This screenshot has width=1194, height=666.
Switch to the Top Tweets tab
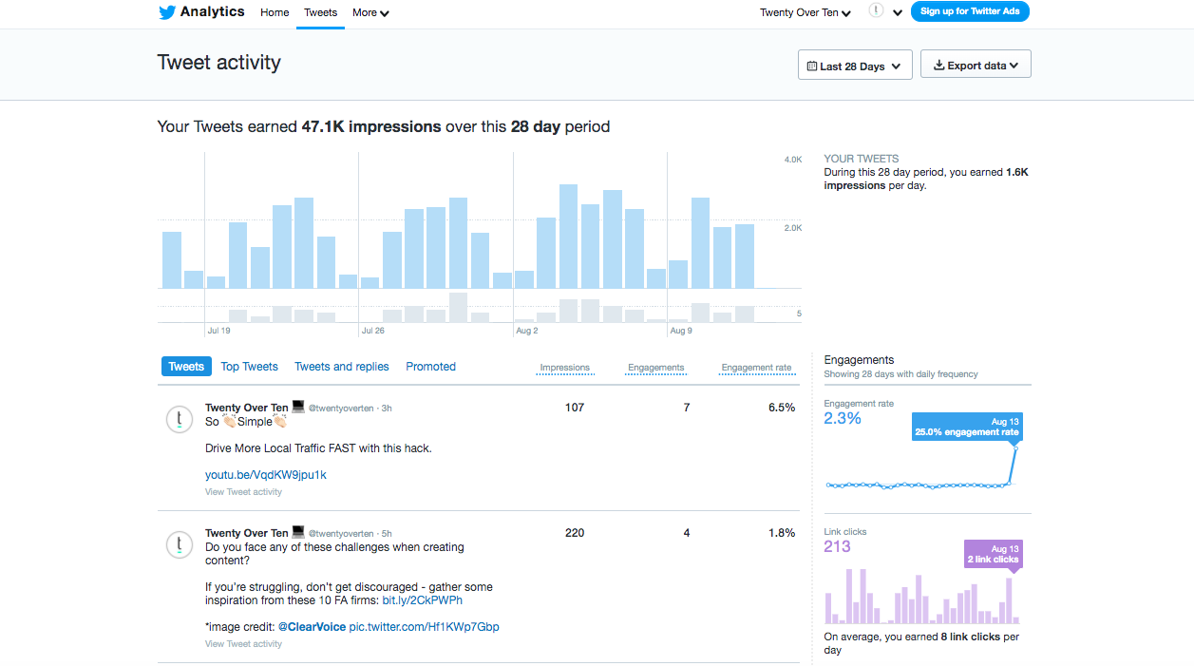pyautogui.click(x=249, y=366)
